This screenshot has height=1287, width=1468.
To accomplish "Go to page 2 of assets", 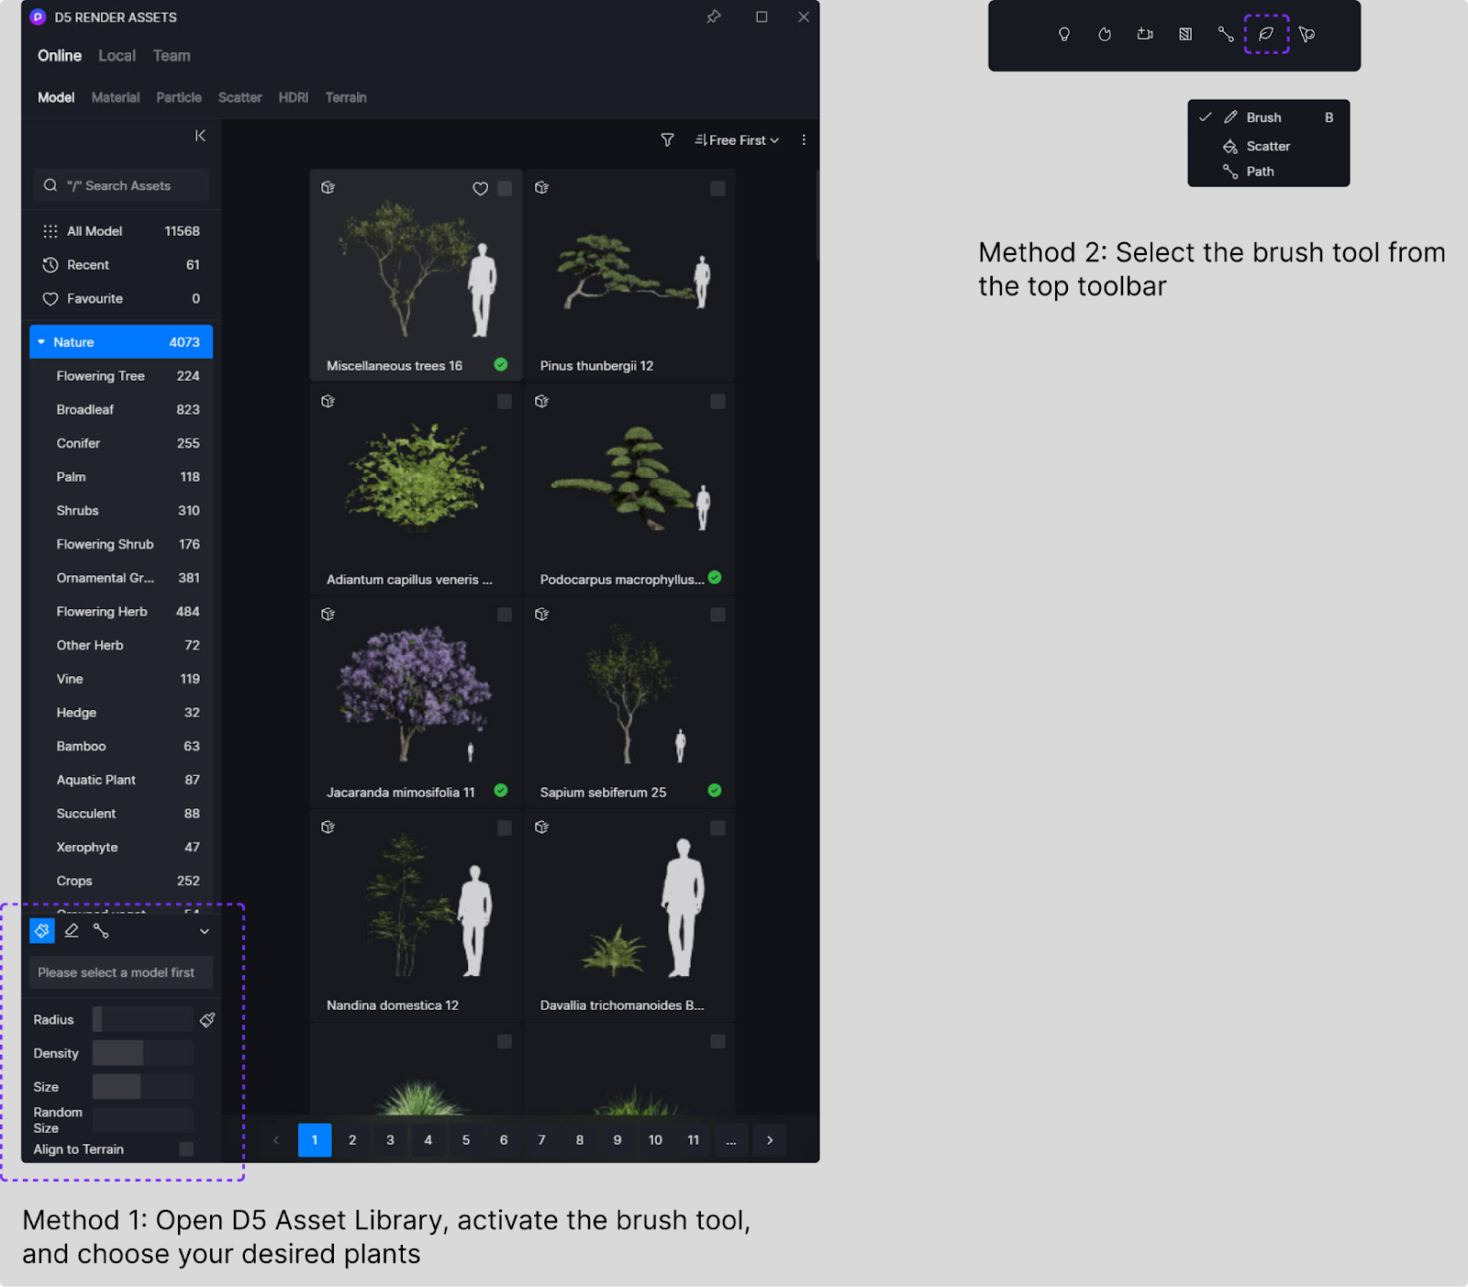I will coord(352,1140).
